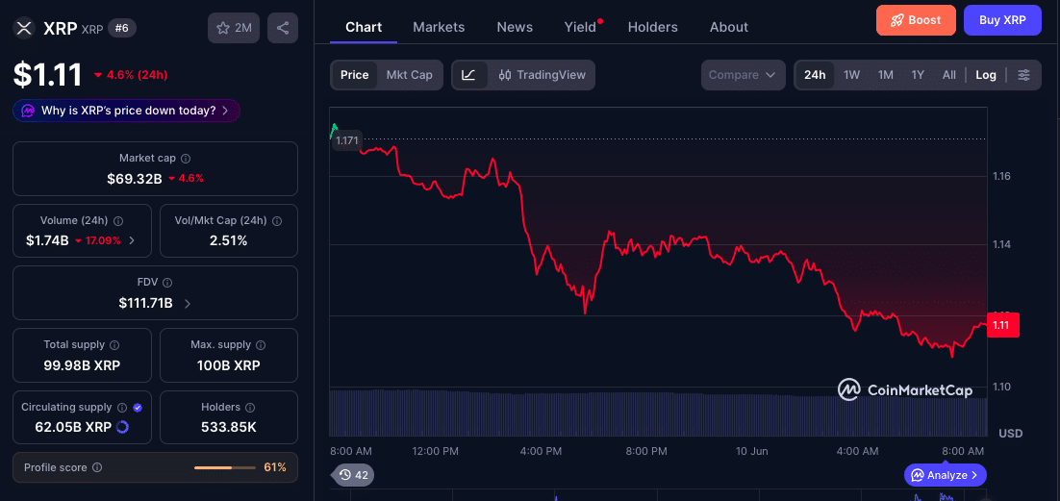1060x501 pixels.
Task: Open the Holders tab
Action: pyautogui.click(x=652, y=27)
